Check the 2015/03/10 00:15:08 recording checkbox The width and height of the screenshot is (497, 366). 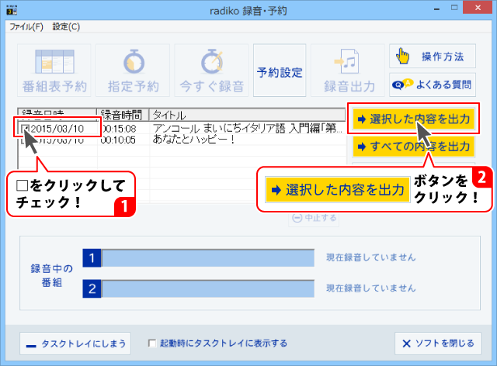[24, 128]
